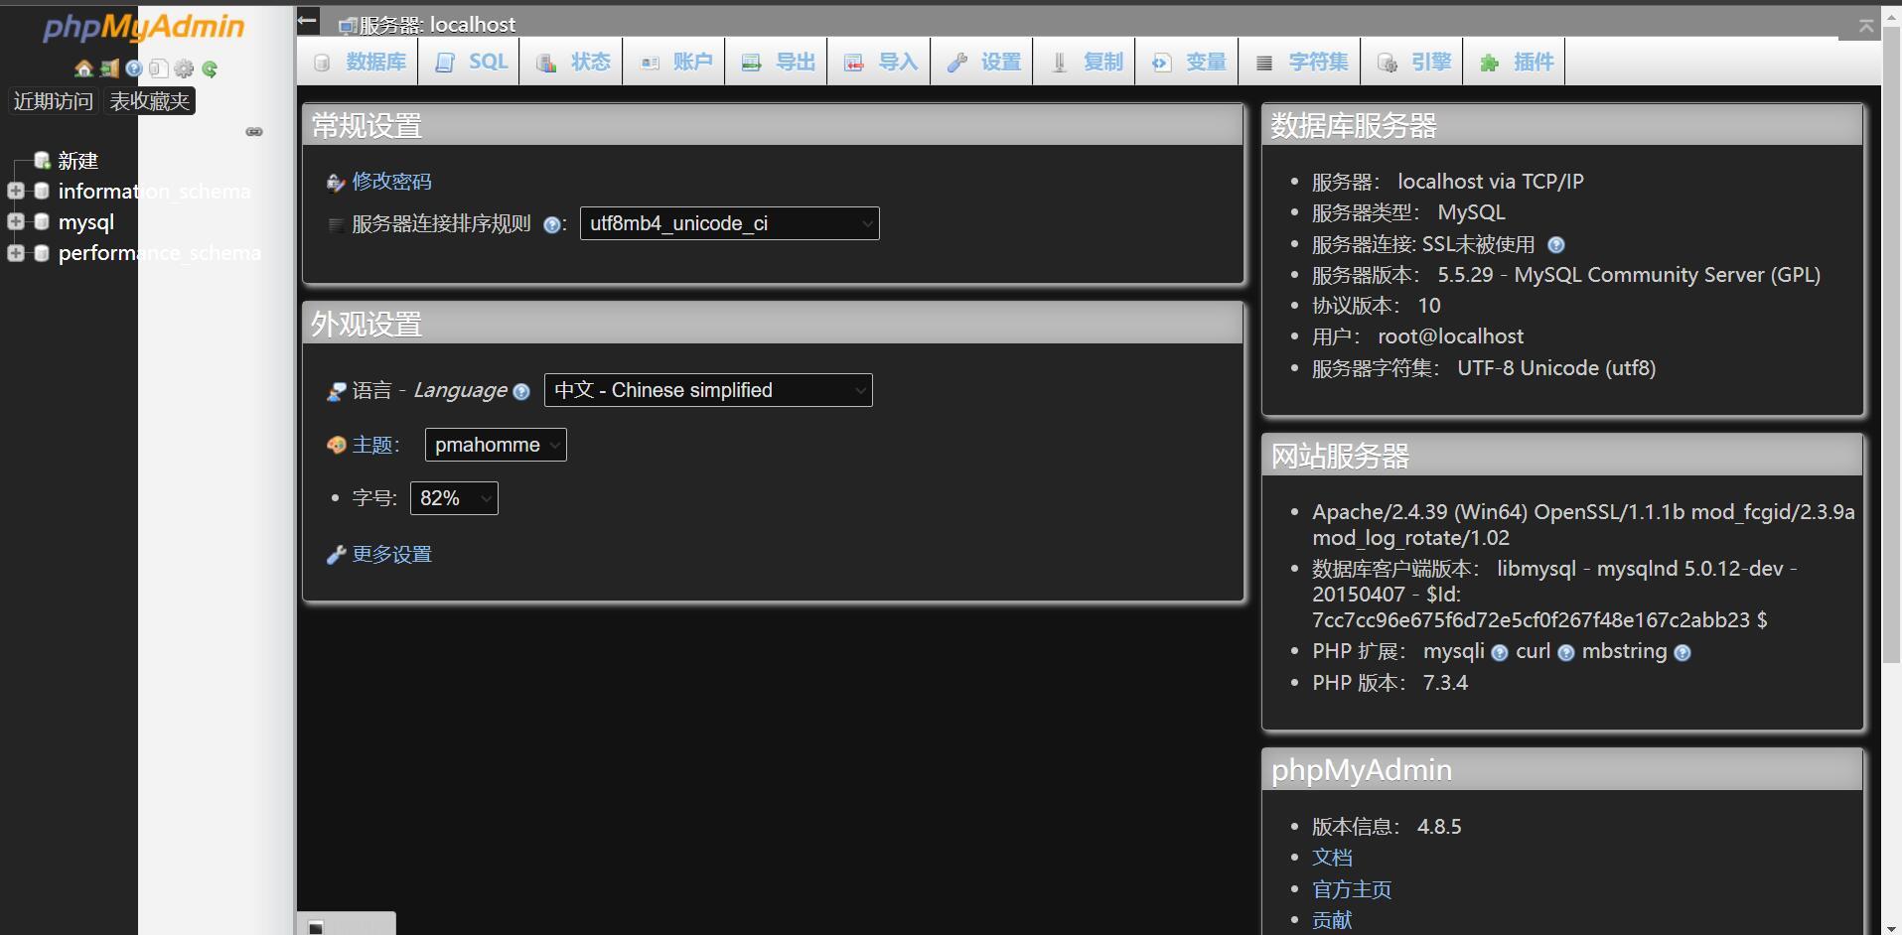
Task: Open the 插件 tab
Action: (x=1515, y=62)
